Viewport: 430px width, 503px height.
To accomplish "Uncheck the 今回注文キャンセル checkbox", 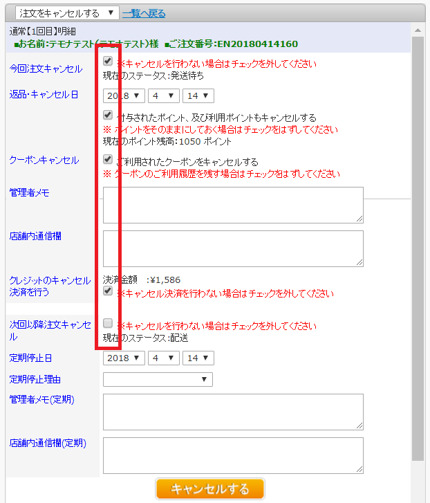I will [108, 61].
